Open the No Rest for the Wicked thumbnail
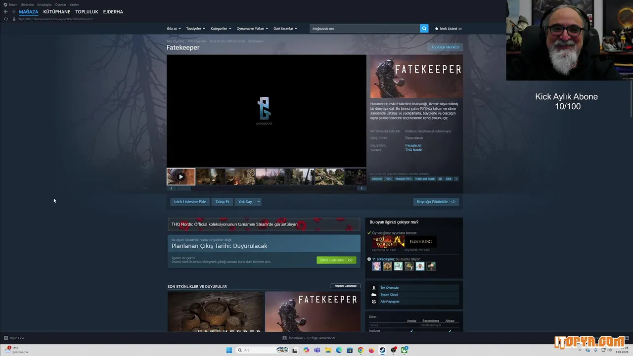Image resolution: width=633 pixels, height=356 pixels. 388,241
